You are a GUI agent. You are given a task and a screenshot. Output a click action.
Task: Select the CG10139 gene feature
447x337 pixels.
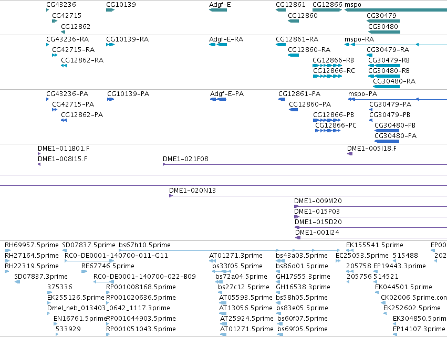click(110, 10)
